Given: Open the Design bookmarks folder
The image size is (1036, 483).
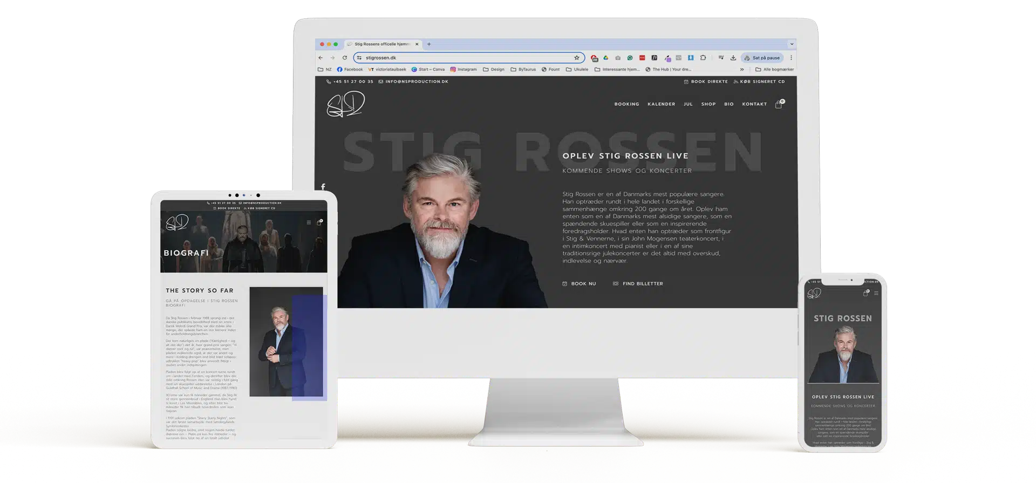Looking at the screenshot, I should click(x=494, y=70).
